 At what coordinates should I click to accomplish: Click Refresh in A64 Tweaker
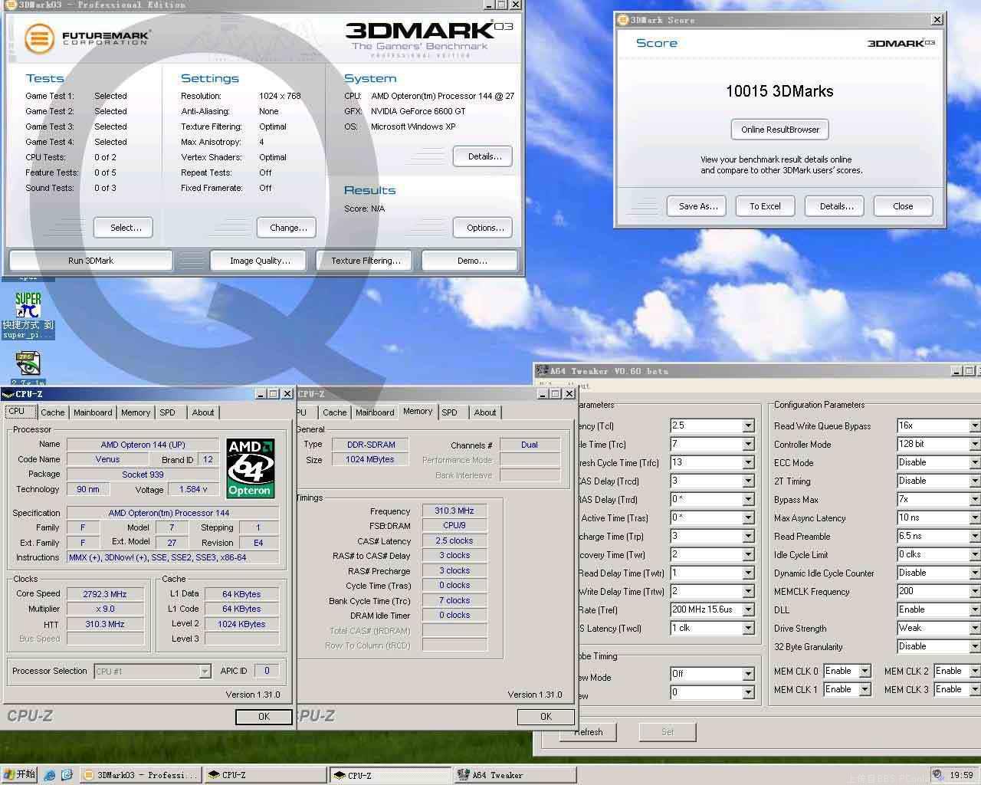pos(589,732)
